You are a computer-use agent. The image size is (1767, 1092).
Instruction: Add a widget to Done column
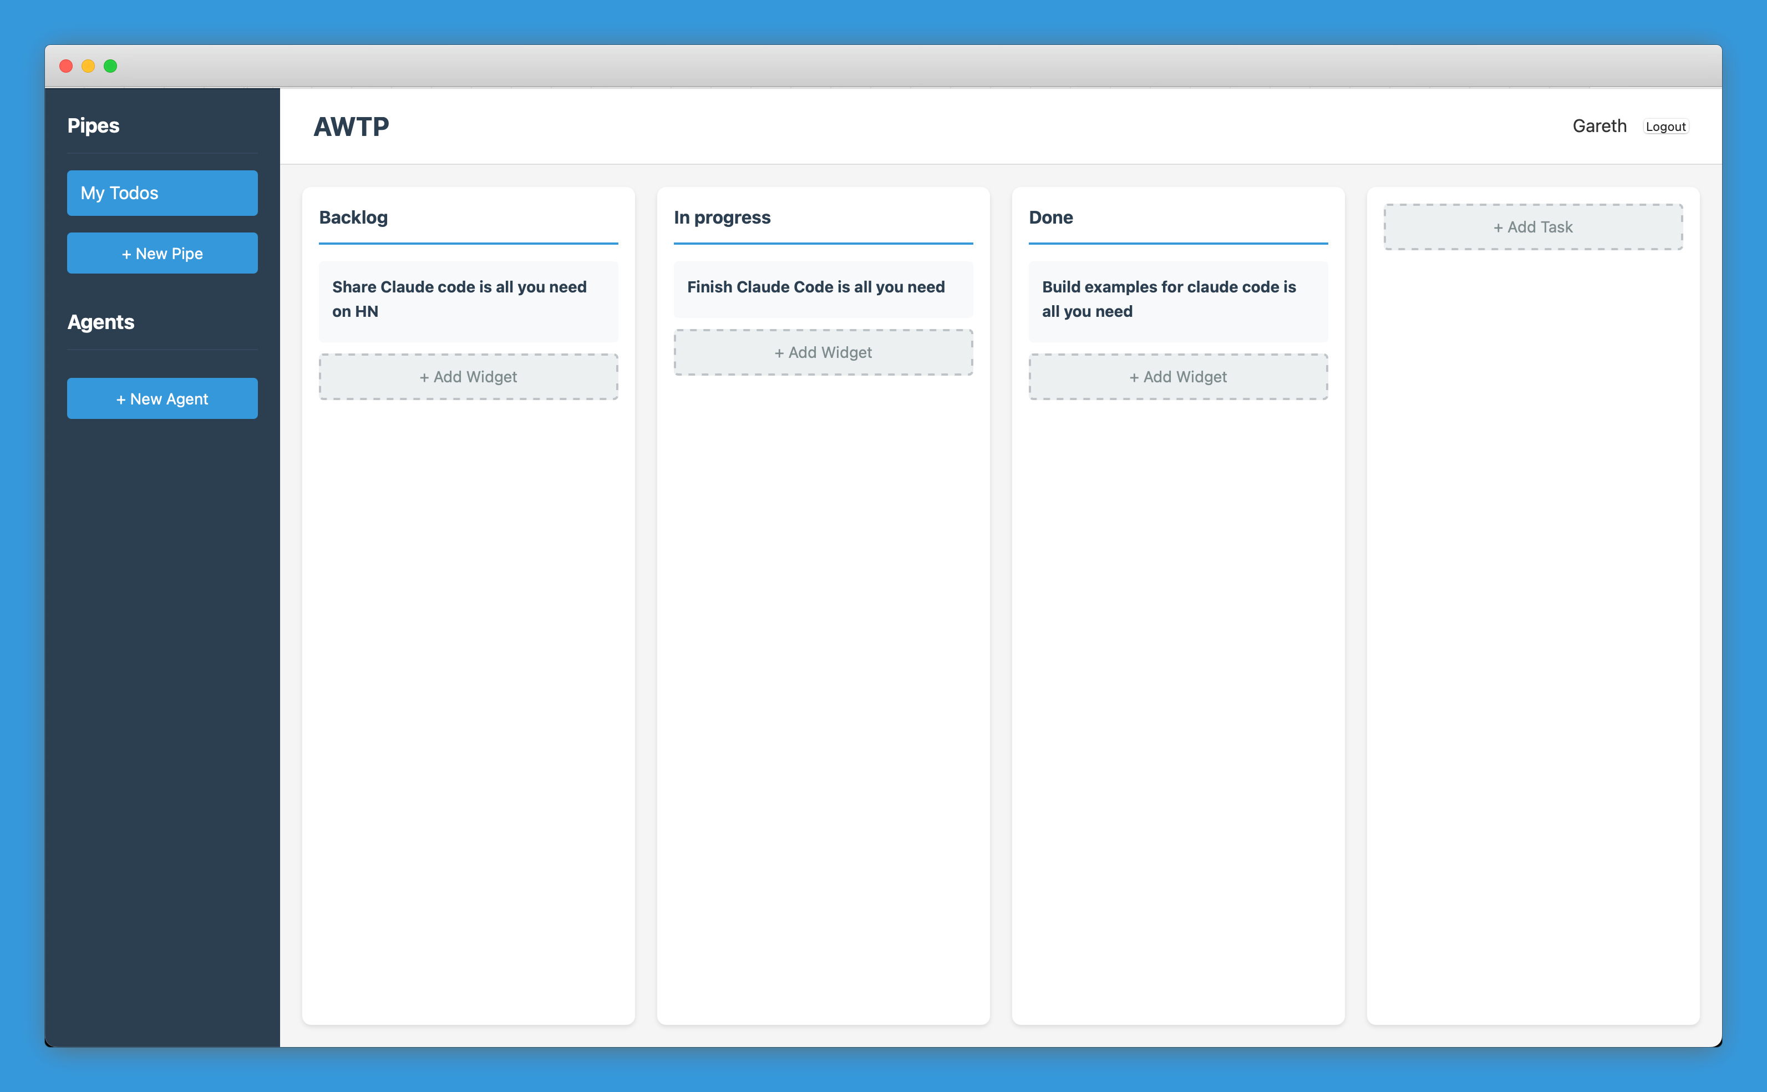coord(1177,377)
